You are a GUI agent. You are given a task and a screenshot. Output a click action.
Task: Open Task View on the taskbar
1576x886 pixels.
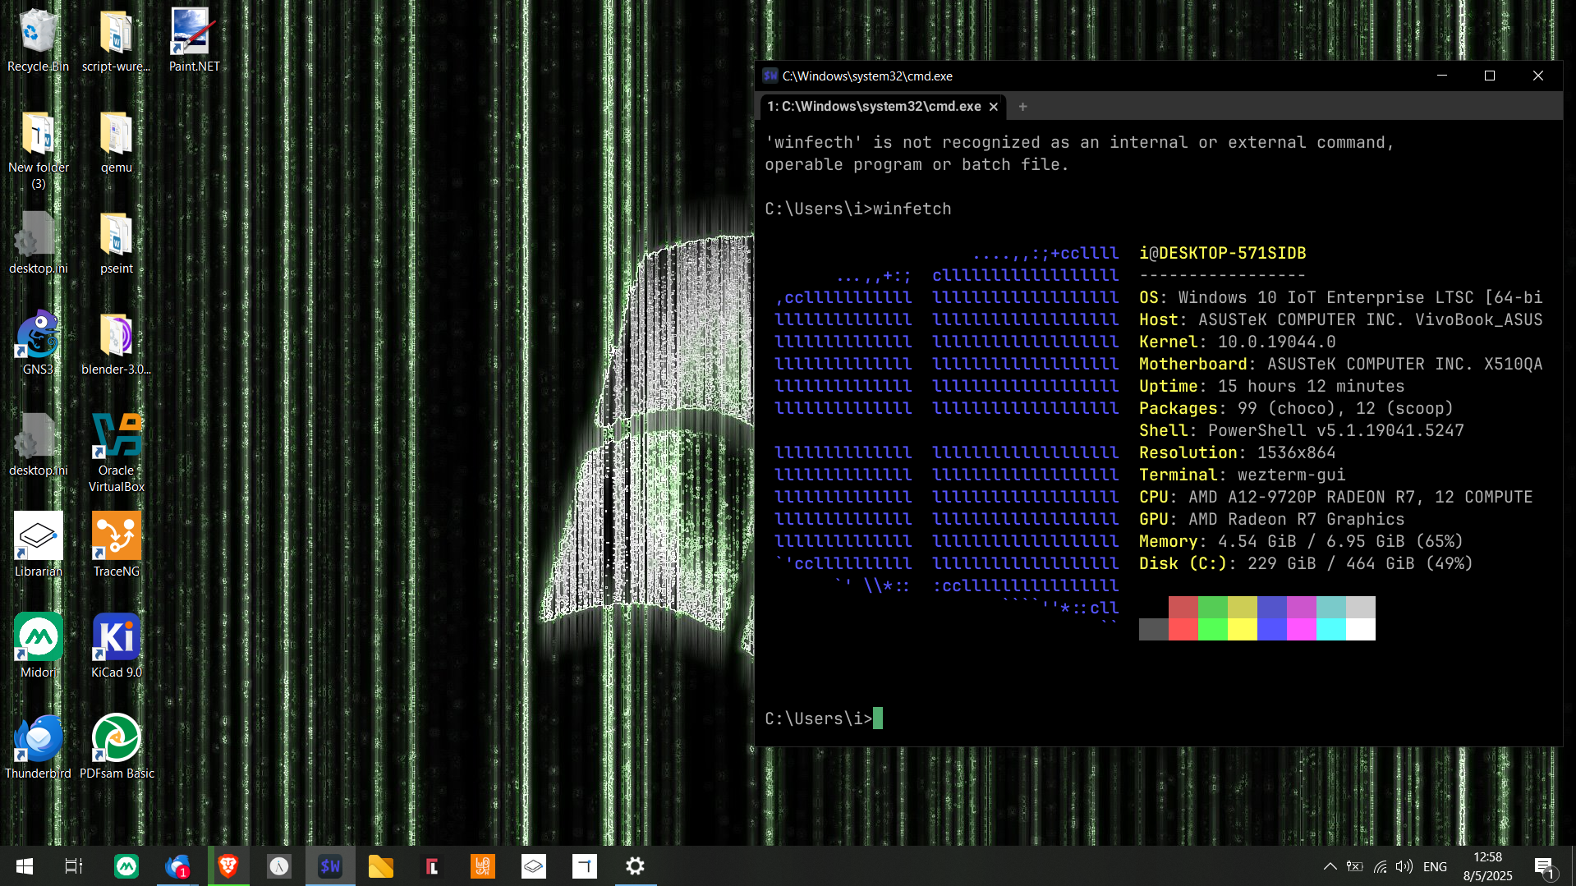point(74,866)
